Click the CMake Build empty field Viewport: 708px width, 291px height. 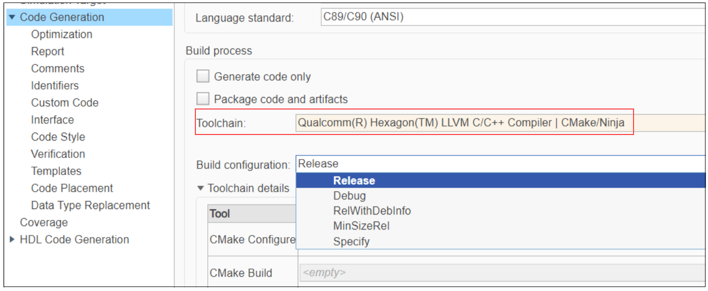pos(500,273)
